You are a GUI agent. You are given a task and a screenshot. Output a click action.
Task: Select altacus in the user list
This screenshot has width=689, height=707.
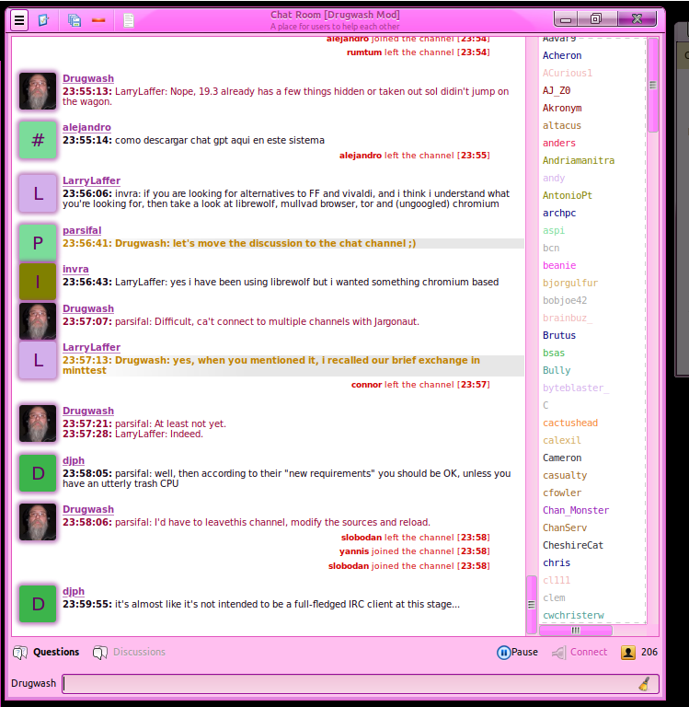(x=561, y=125)
